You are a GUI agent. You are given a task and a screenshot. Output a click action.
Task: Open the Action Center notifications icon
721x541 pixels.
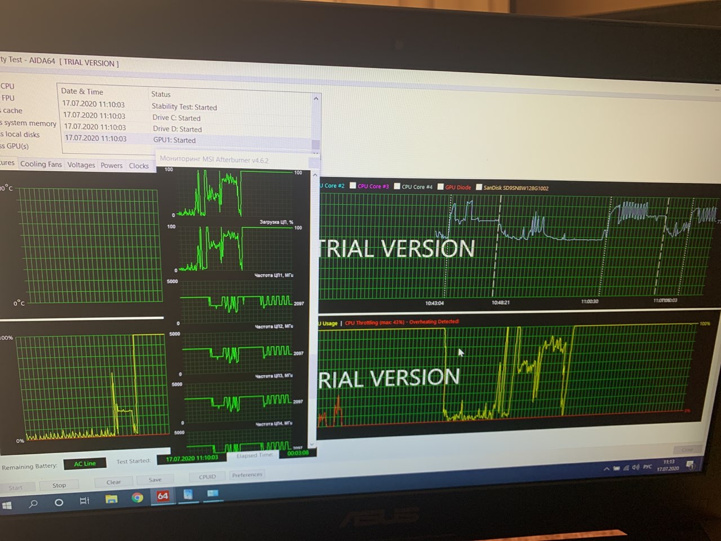coord(691,465)
